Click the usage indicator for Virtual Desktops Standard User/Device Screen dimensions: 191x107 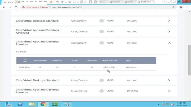pyautogui.click(x=101, y=80)
